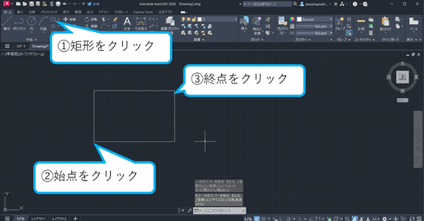Open the Insert (挿入) ribbon tab
The height and width of the screenshot is (221, 424).
tap(20, 12)
